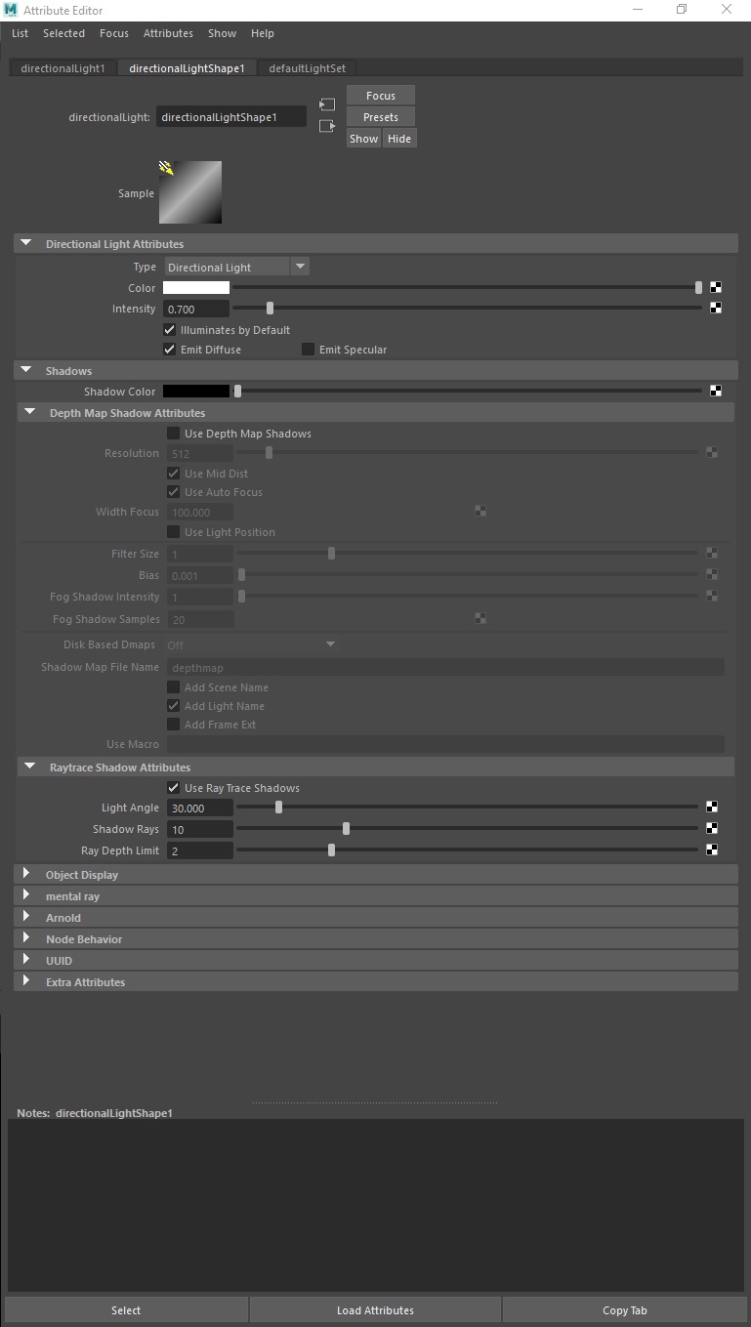Open the Selected menu
Screen dimensions: 751x1327
pos(63,33)
